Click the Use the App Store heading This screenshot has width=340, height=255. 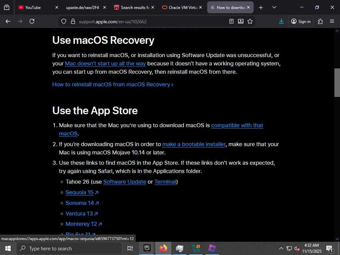click(95, 111)
